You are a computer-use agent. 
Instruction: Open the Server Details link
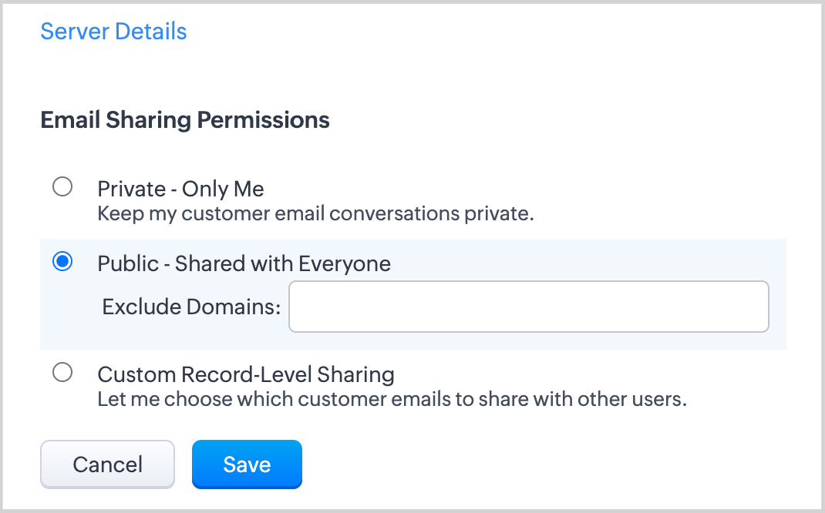[x=113, y=32]
